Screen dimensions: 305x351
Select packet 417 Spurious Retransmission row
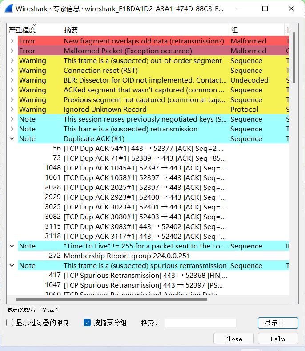(148, 275)
